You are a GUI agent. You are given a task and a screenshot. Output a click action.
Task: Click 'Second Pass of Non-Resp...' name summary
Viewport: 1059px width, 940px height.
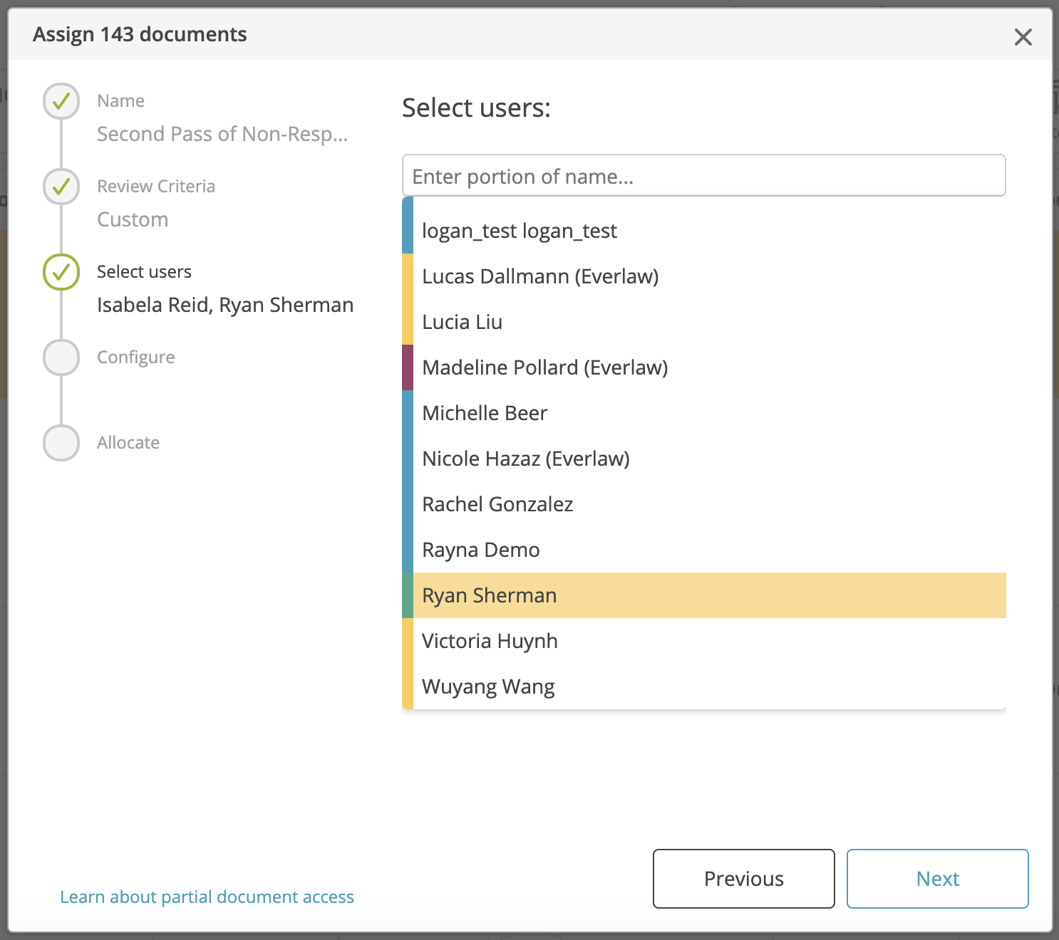coord(222,134)
